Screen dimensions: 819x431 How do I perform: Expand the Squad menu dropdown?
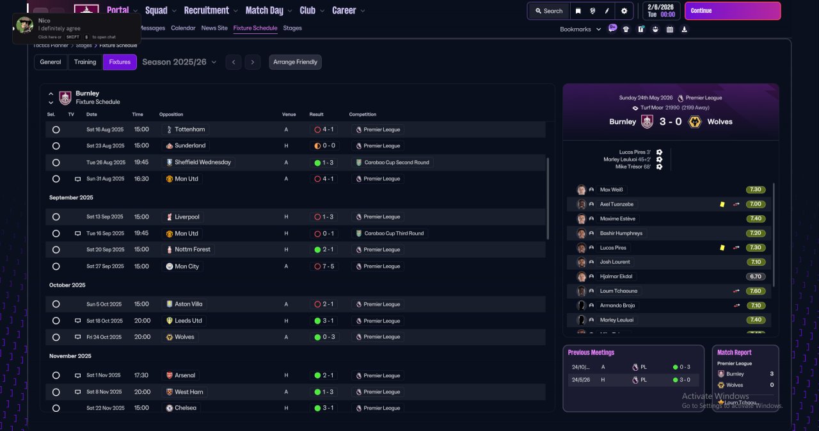174,11
